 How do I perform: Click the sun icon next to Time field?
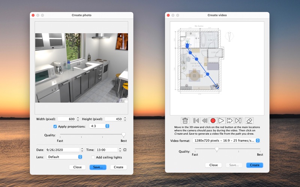(x=124, y=150)
